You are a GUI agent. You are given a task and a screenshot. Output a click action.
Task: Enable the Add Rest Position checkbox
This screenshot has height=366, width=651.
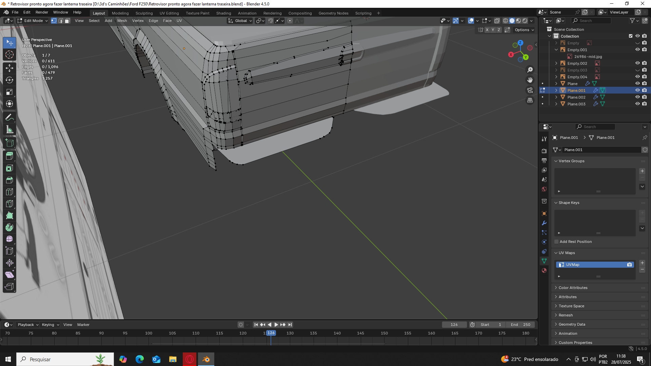[x=556, y=242]
